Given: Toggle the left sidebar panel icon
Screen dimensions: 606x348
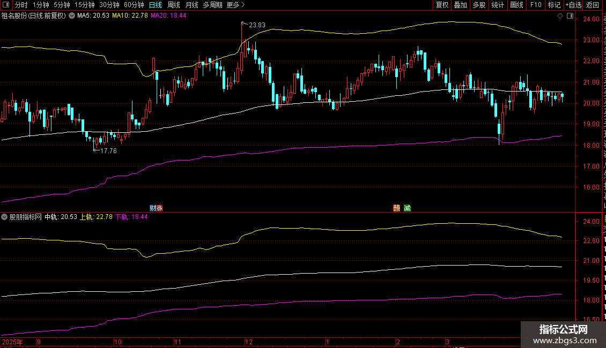Looking at the screenshot, I should pyautogui.click(x=6, y=5).
